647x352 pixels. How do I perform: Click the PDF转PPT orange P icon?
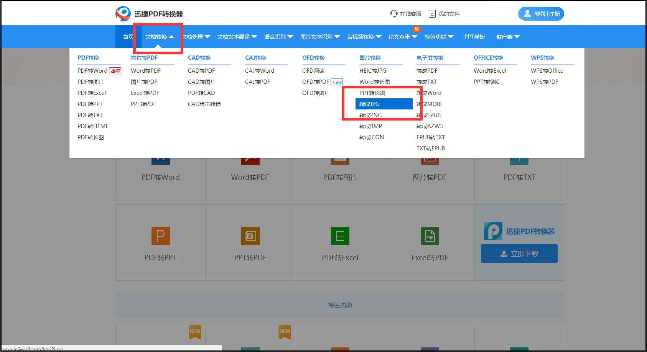coord(160,236)
